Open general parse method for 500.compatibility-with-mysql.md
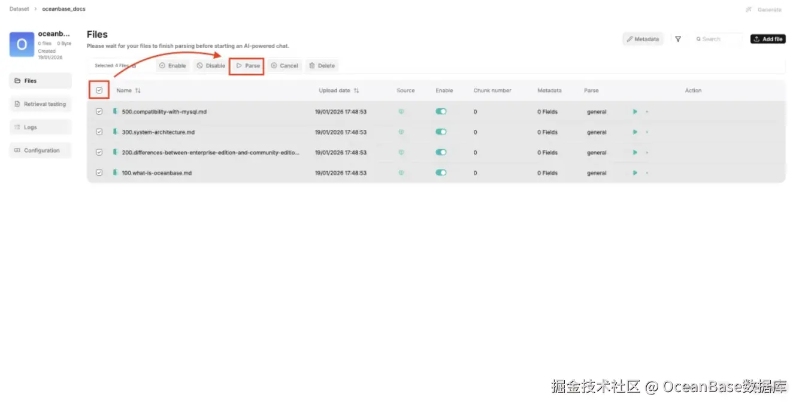 tap(597, 112)
